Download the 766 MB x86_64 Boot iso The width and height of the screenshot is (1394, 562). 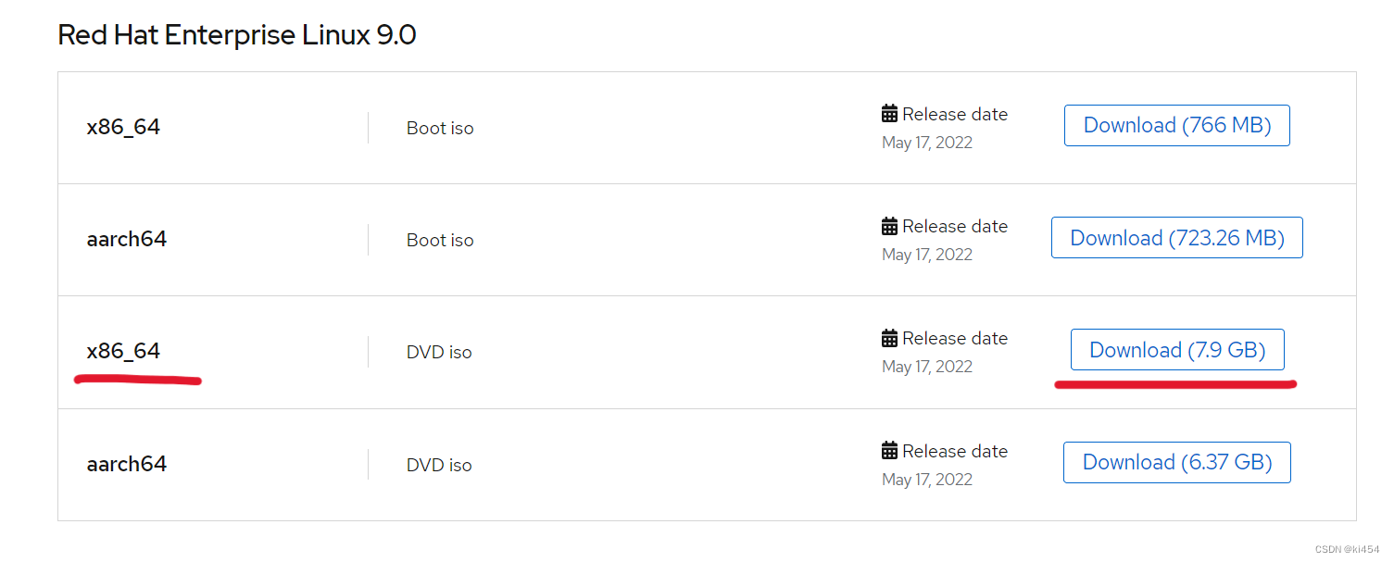click(x=1176, y=125)
